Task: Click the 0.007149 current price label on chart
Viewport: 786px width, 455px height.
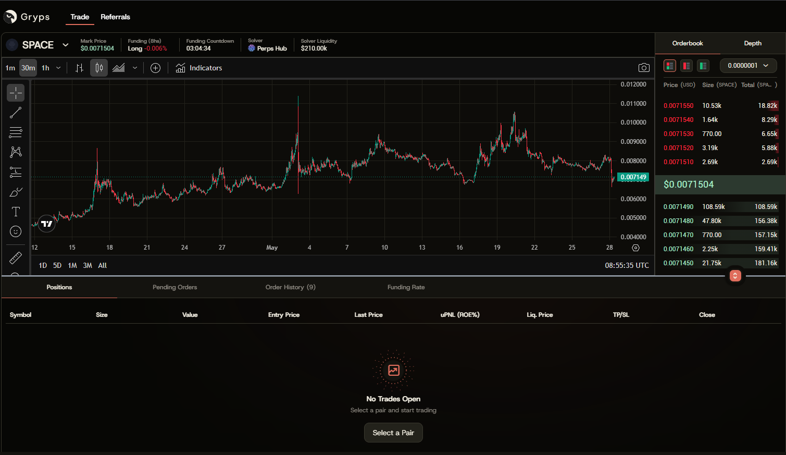Action: (x=633, y=177)
